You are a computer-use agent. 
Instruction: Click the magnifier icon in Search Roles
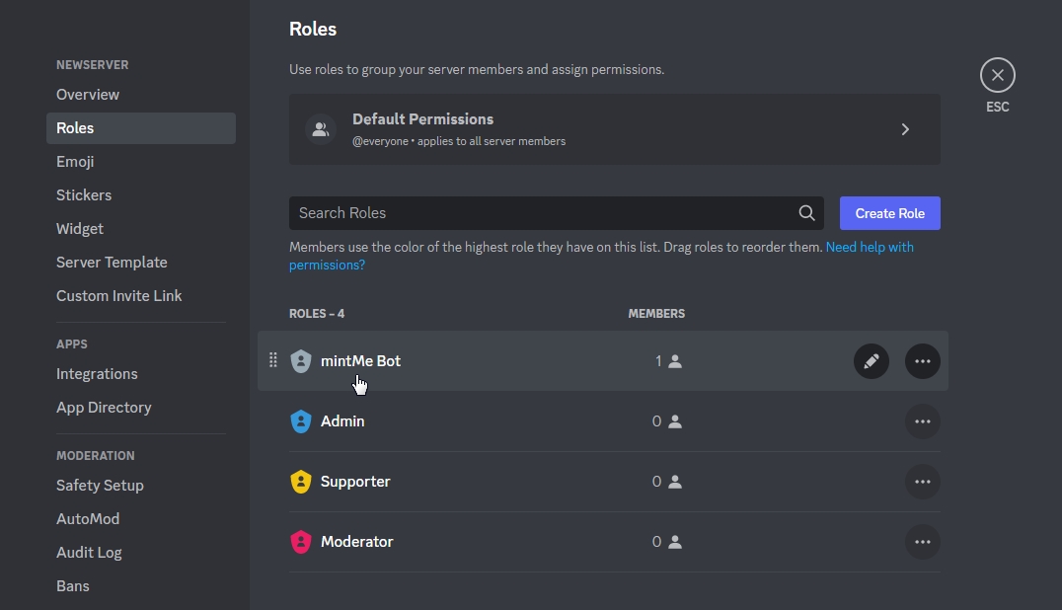click(807, 213)
